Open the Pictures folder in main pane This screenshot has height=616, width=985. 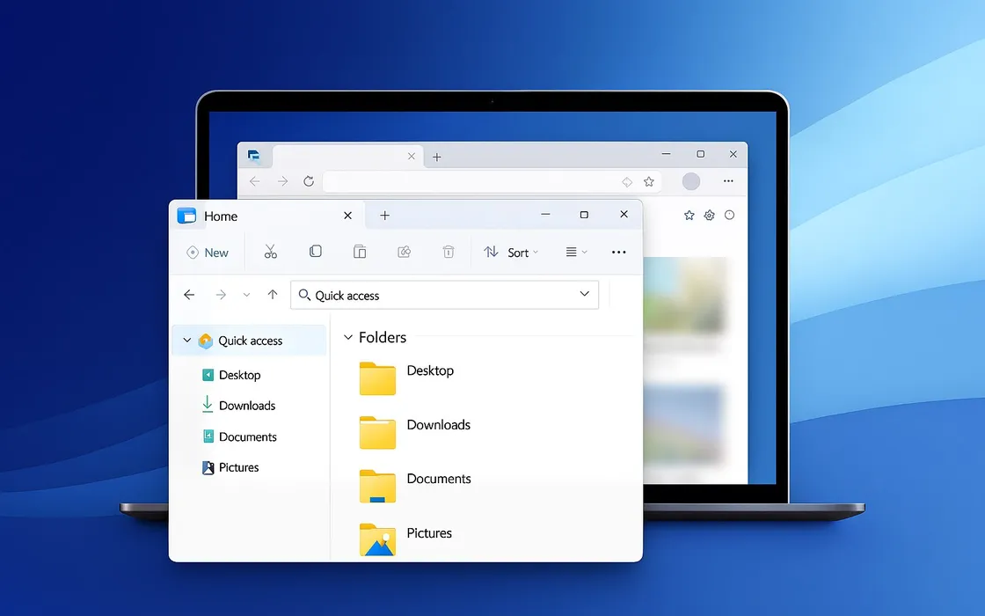click(378, 539)
